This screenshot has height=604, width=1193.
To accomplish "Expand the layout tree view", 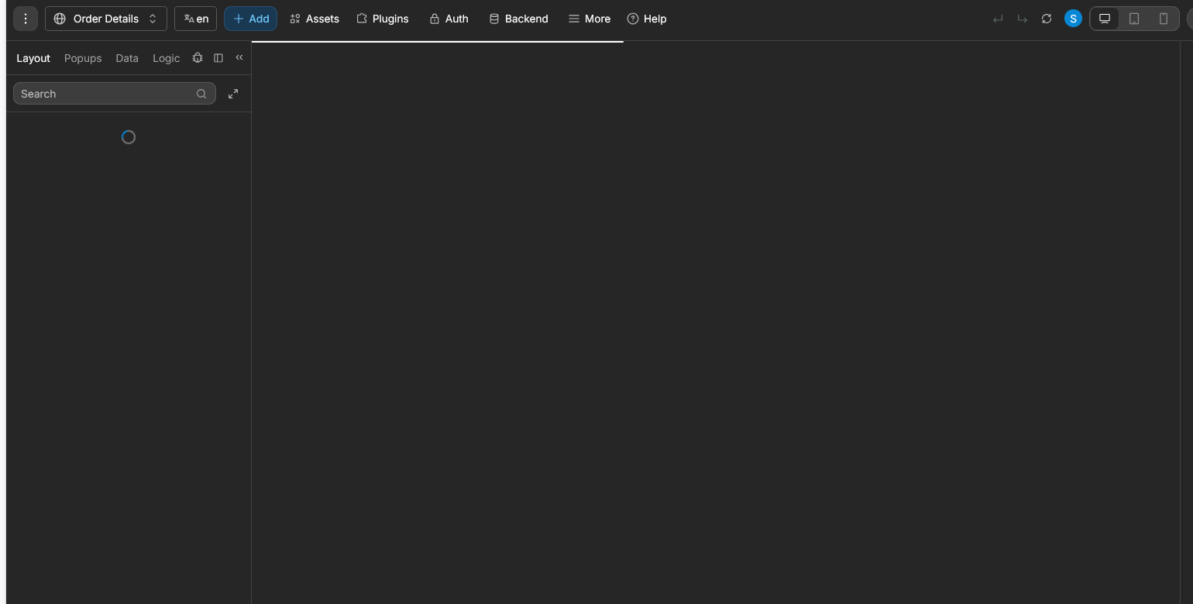I will [x=233, y=94].
